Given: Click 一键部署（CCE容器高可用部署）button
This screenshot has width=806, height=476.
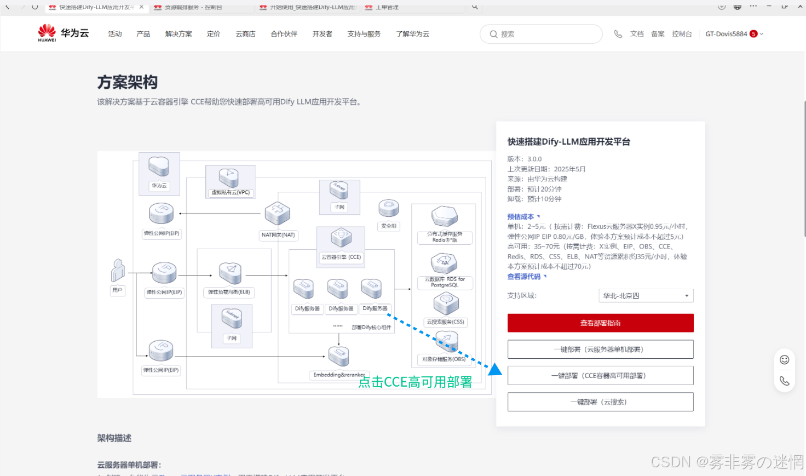Looking at the screenshot, I should (x=601, y=376).
